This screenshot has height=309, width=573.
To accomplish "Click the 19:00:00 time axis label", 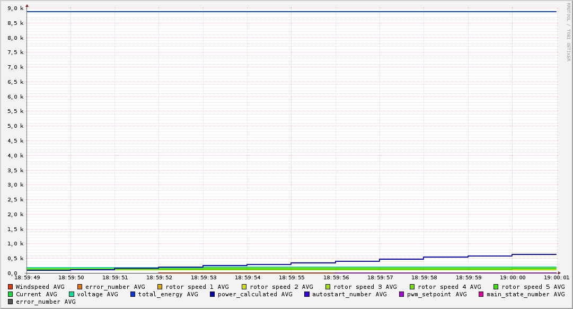I will click(512, 277).
